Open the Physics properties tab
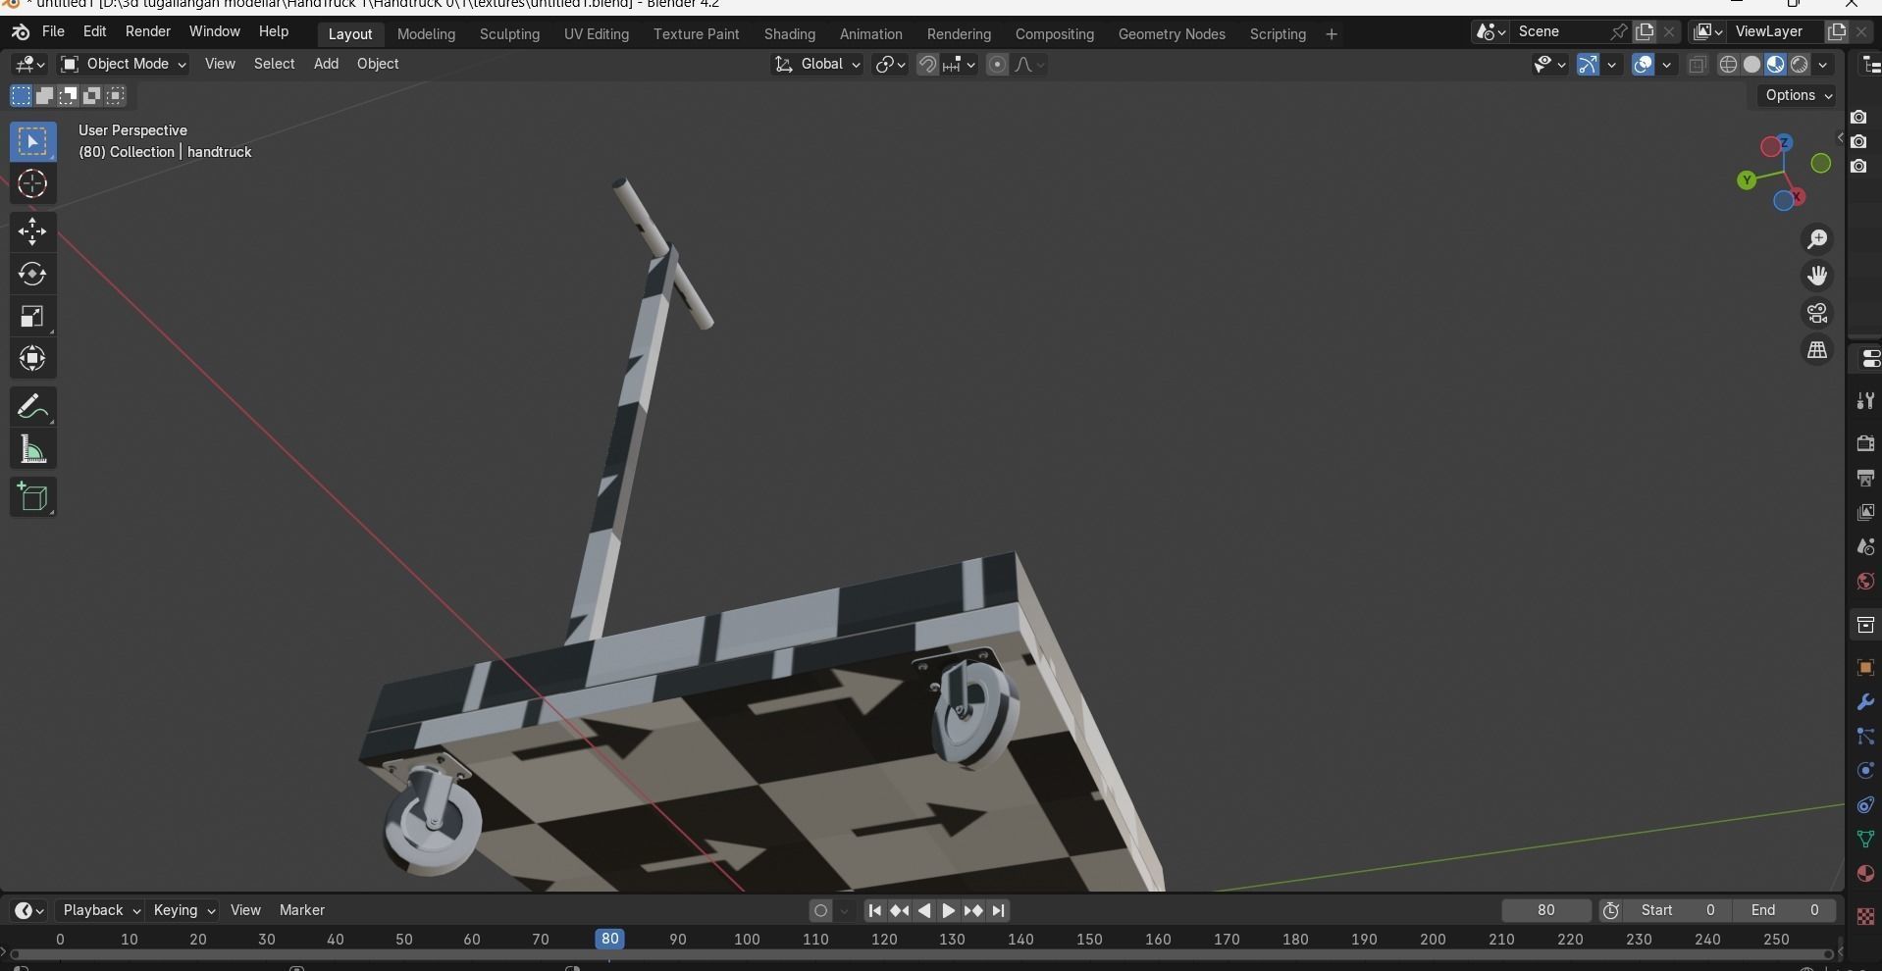Viewport: 1882px width, 971px height. 1865,771
